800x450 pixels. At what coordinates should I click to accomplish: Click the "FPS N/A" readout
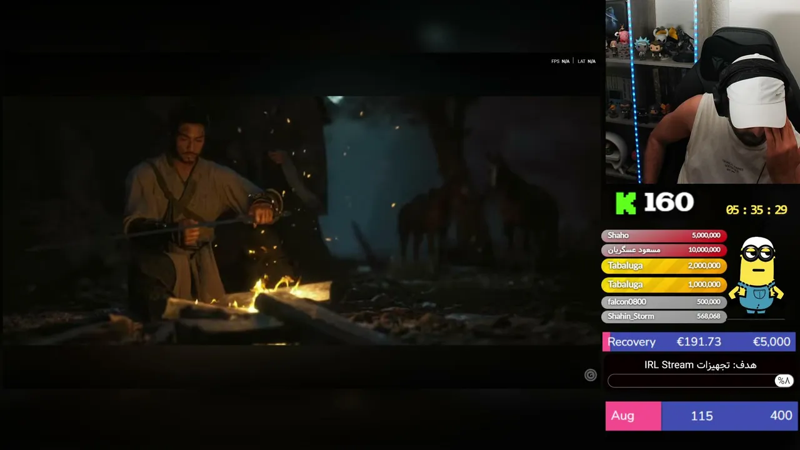[560, 61]
